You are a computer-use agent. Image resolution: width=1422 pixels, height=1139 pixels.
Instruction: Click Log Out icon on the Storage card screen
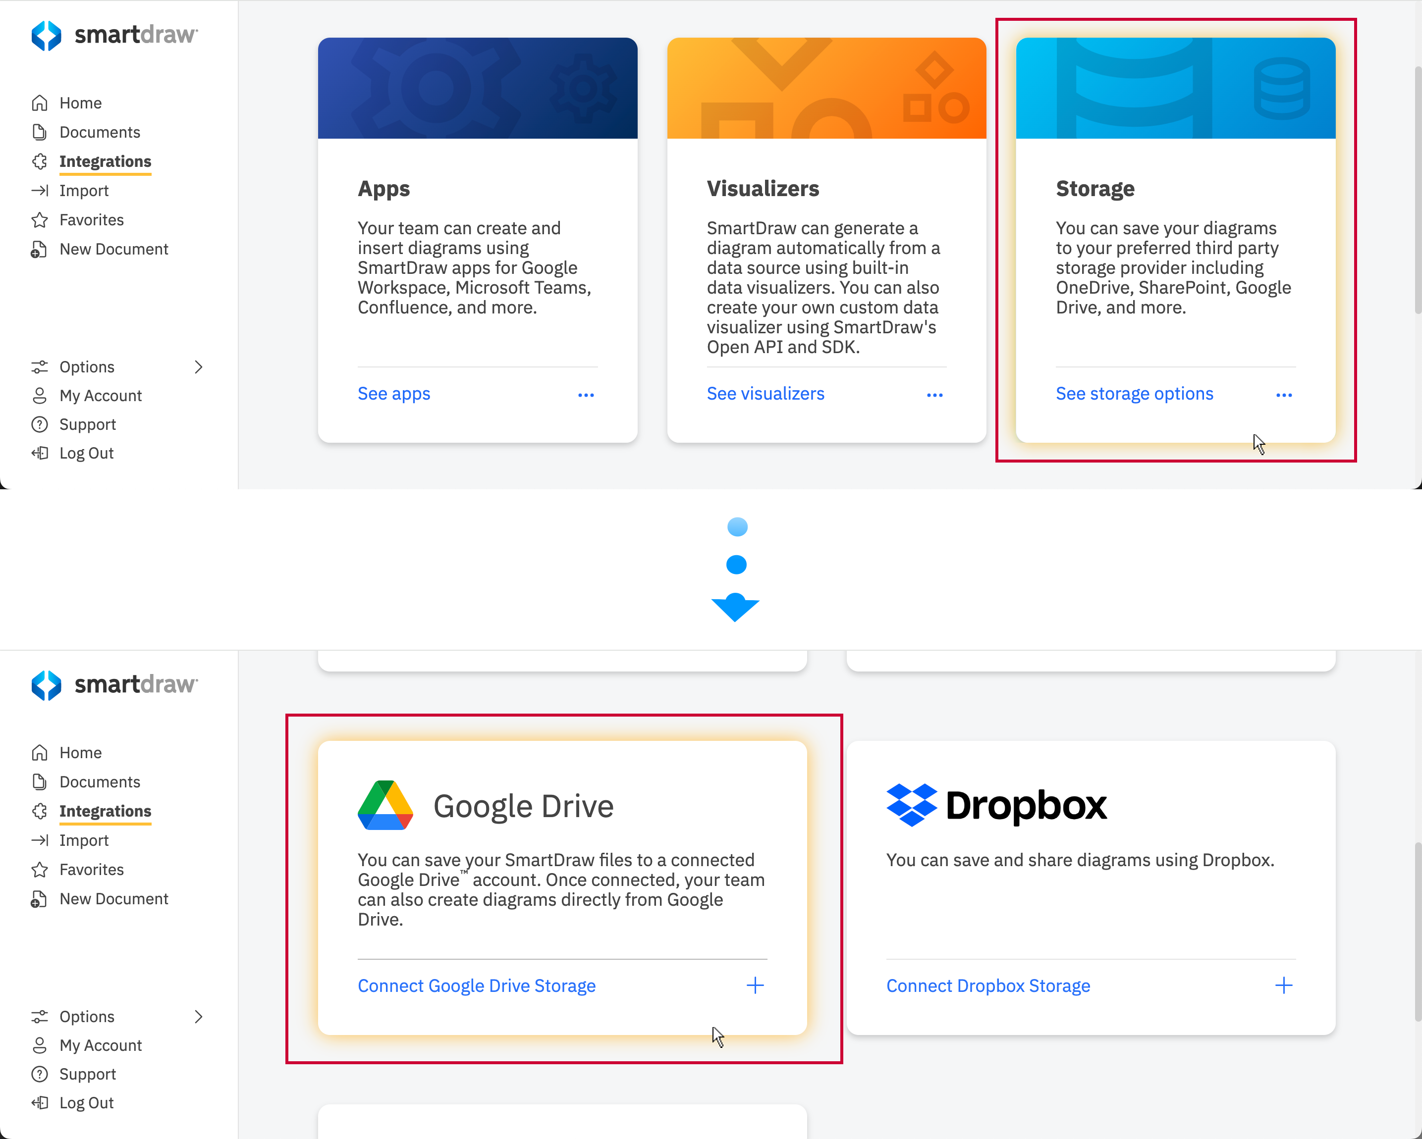point(40,454)
